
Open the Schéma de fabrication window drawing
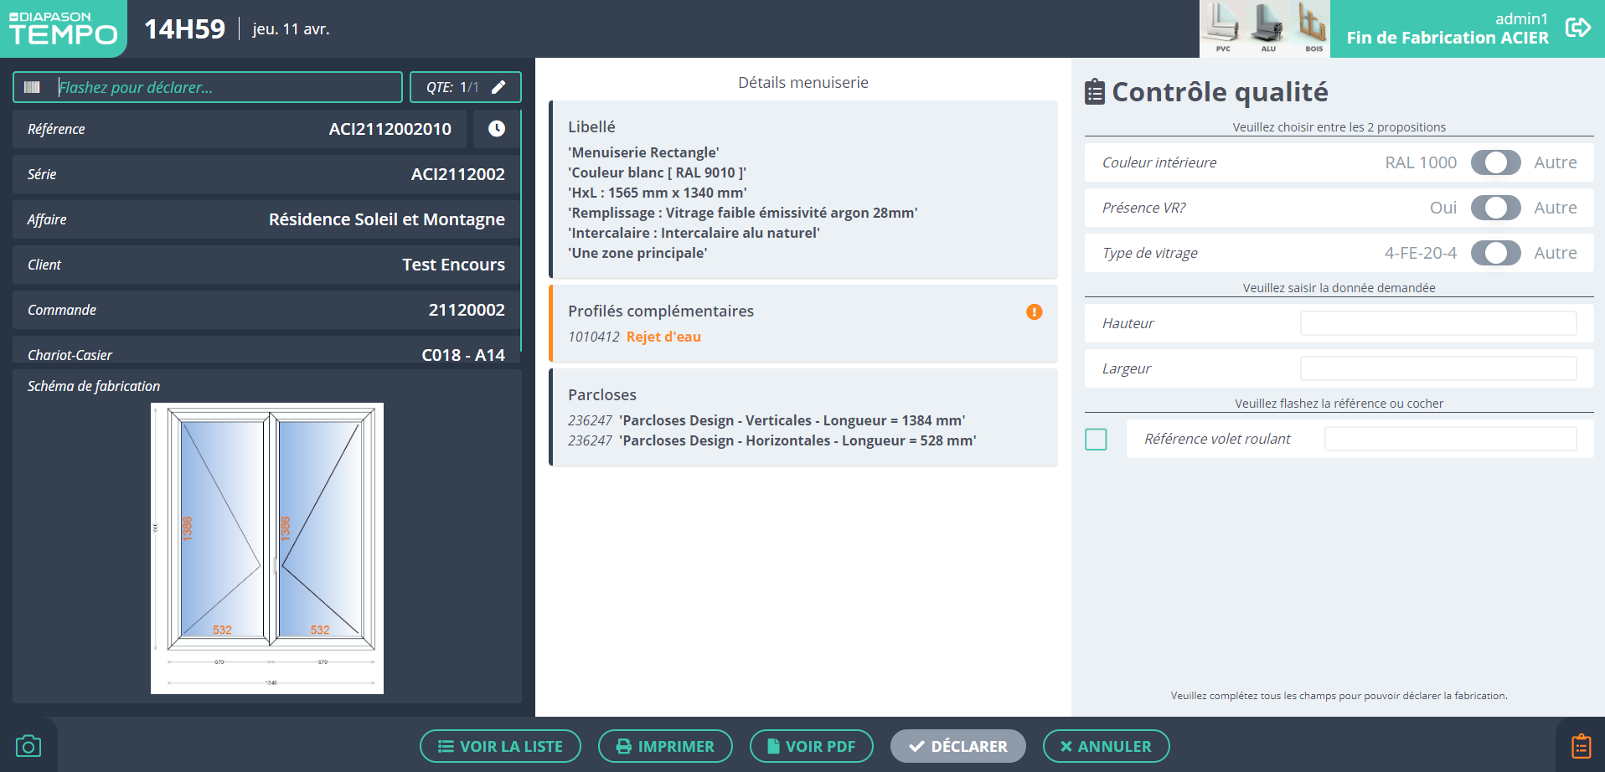pyautogui.click(x=267, y=548)
